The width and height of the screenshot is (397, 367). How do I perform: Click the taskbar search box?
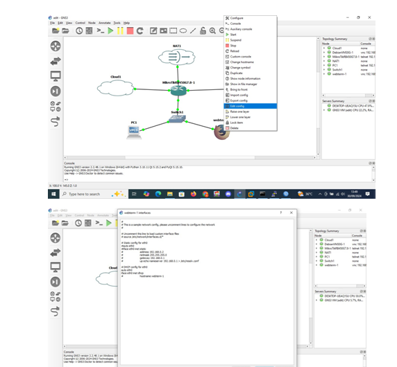point(94,194)
